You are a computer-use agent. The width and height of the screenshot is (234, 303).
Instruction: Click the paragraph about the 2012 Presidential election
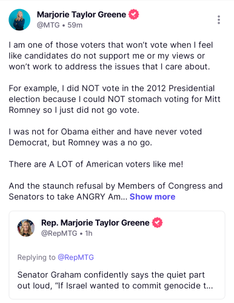(x=115, y=99)
